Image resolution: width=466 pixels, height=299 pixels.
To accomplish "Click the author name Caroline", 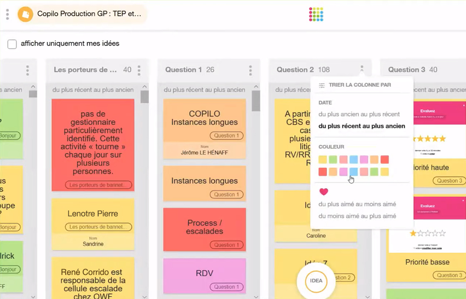I will pyautogui.click(x=316, y=236).
